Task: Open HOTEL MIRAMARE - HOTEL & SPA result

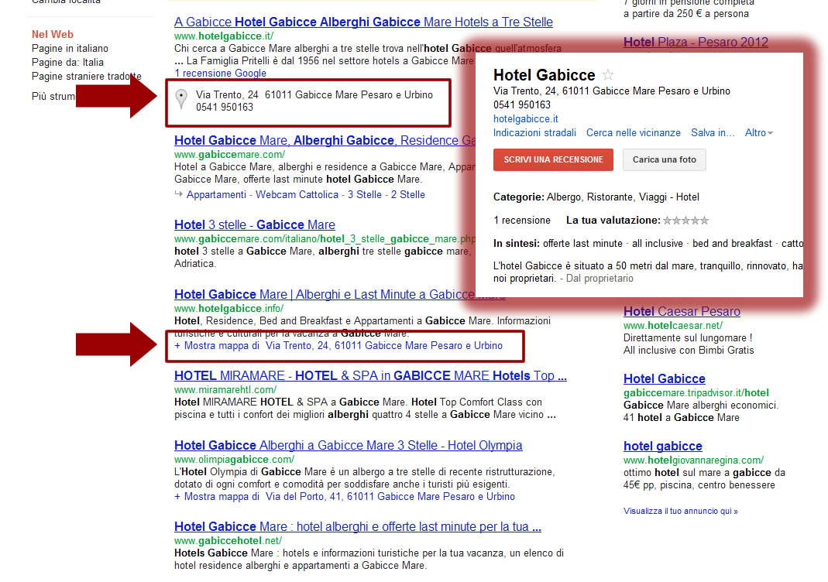Action: coord(370,375)
